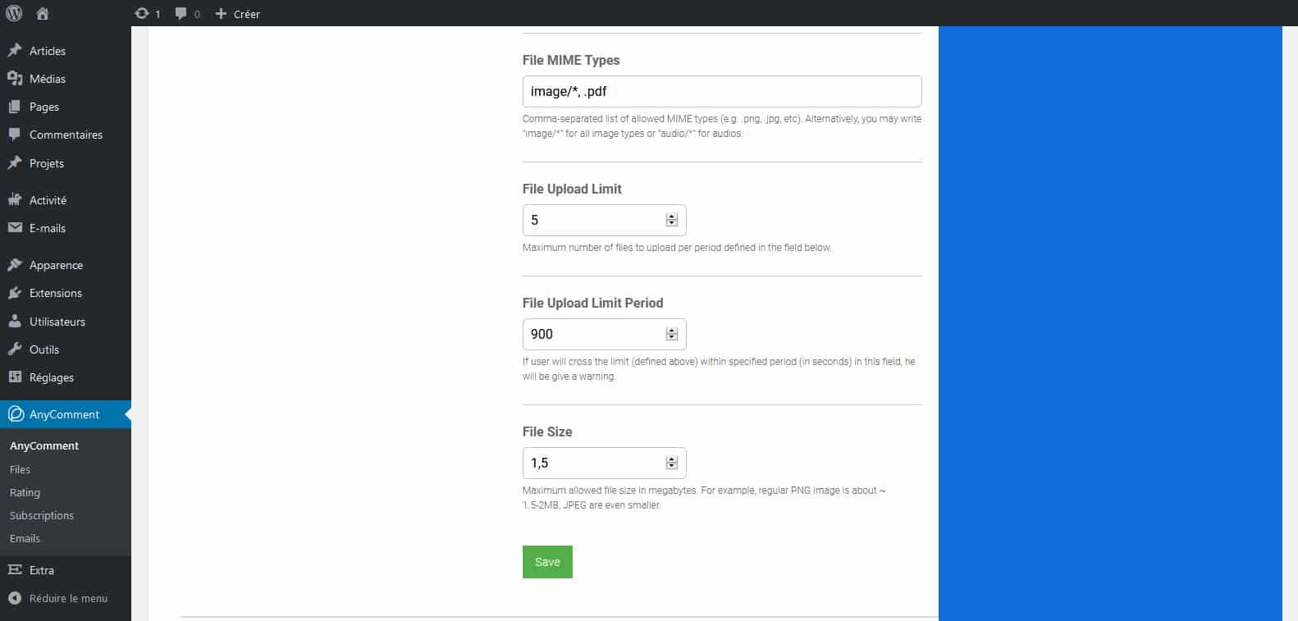1298x621 pixels.
Task: Click the Outils wrench icon
Action: coord(15,349)
